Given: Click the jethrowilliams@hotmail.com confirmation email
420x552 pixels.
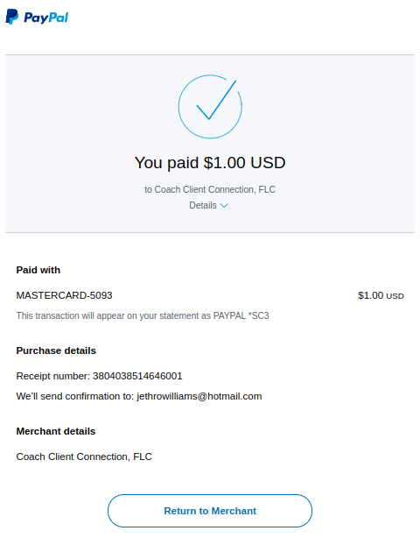Looking at the screenshot, I should [x=199, y=396].
